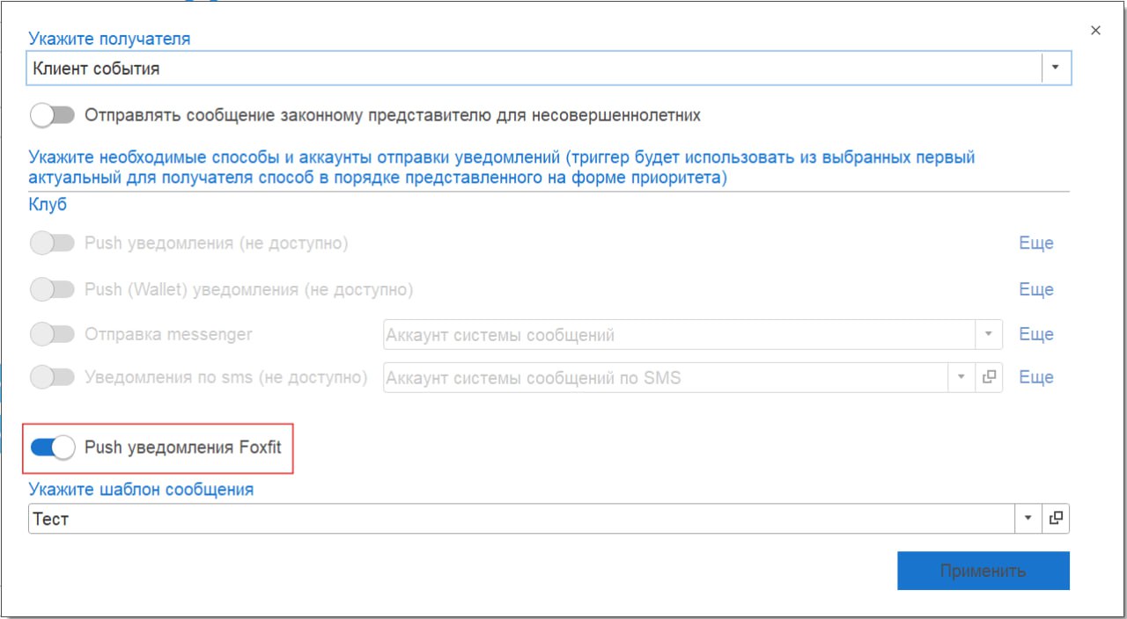Click the Push уведомления (не доступно) label
The height and width of the screenshot is (619, 1127).
point(217,244)
